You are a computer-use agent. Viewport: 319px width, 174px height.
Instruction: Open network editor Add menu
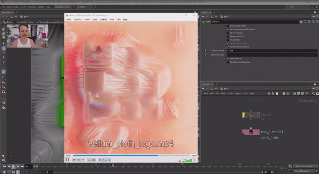coord(206,93)
